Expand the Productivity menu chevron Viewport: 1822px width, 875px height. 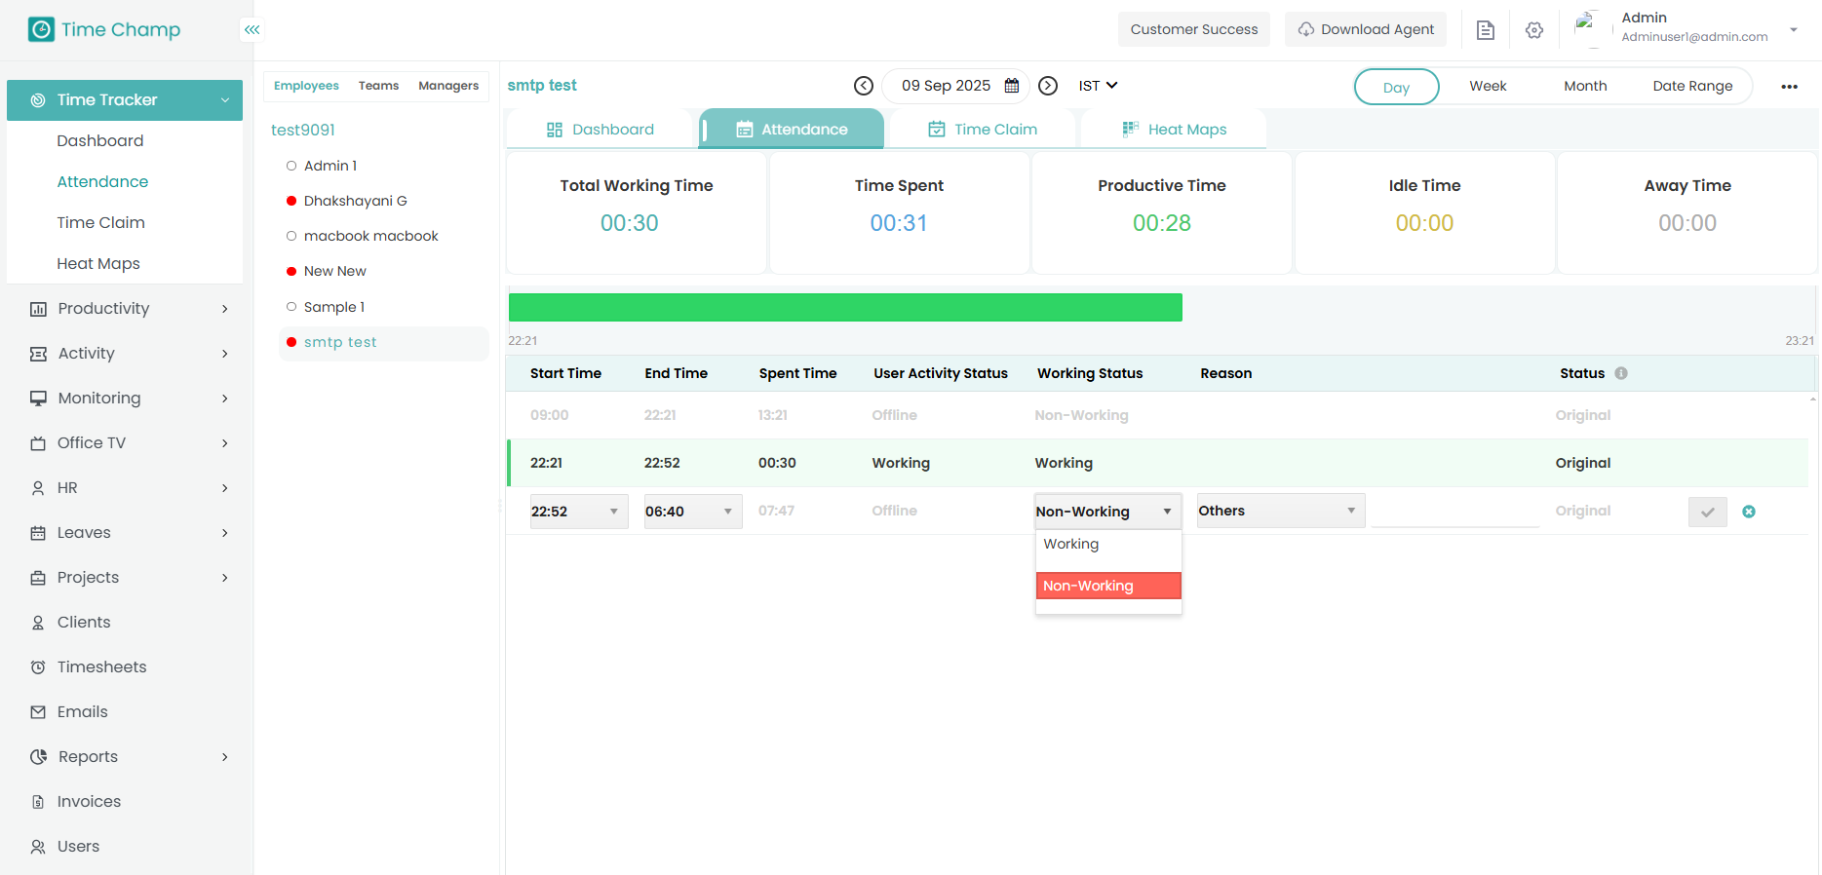pyautogui.click(x=225, y=309)
